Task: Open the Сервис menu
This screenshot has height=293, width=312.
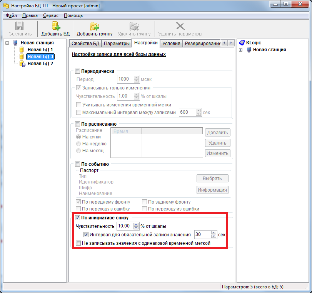Action: click(x=50, y=15)
